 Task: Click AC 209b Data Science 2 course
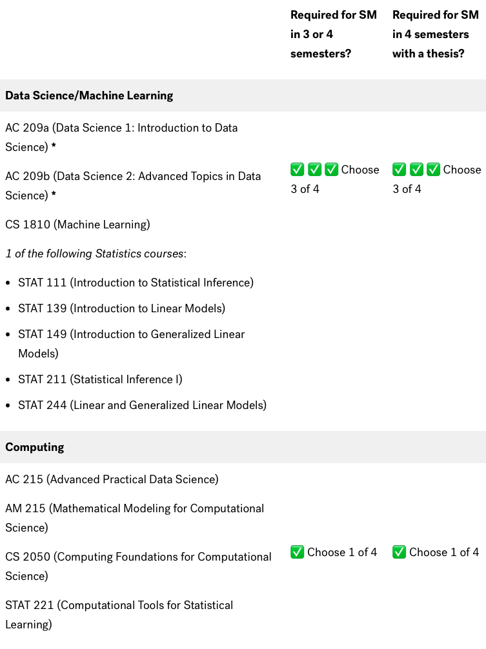(x=133, y=186)
